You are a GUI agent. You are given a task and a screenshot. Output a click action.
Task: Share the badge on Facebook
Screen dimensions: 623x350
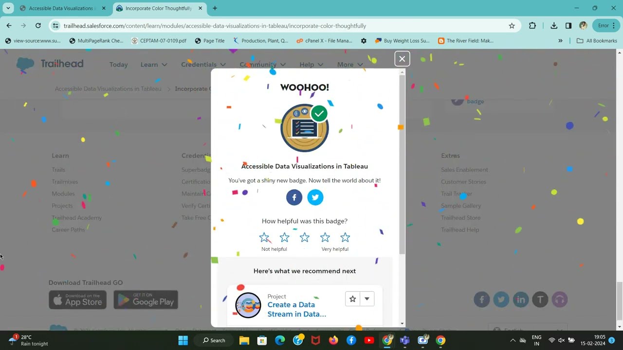294,197
